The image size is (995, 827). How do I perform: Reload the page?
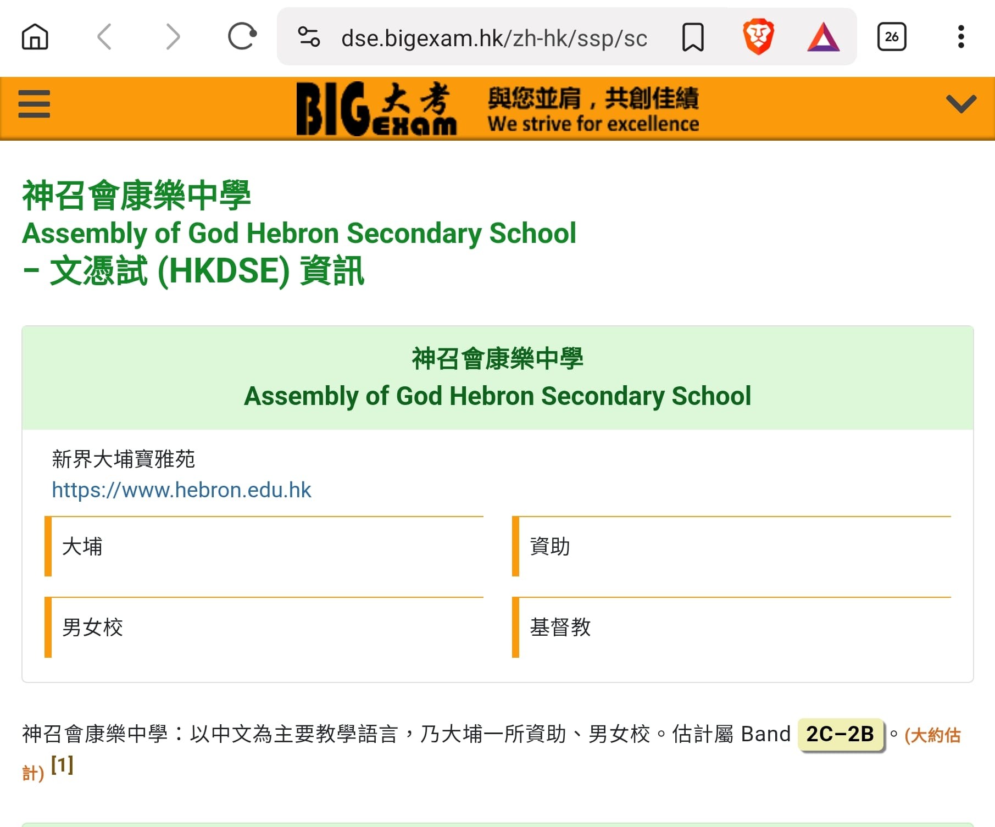pyautogui.click(x=242, y=37)
